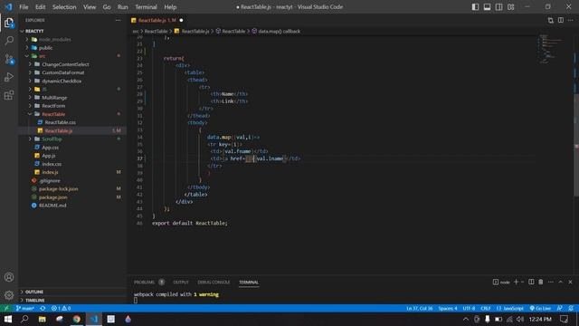Open the Extensions view
This screenshot has width=579, height=326.
click(x=9, y=95)
